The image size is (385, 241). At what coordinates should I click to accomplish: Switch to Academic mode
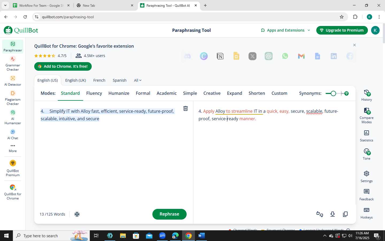click(167, 93)
